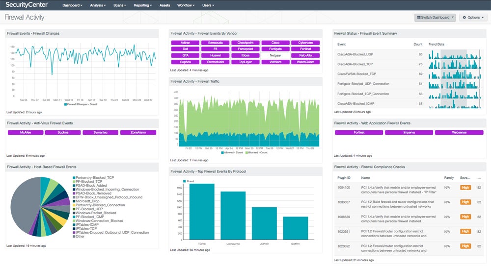This screenshot has height=266, width=491.
Task: Click the High severity badge for plugin 1004100
Action: click(x=465, y=187)
